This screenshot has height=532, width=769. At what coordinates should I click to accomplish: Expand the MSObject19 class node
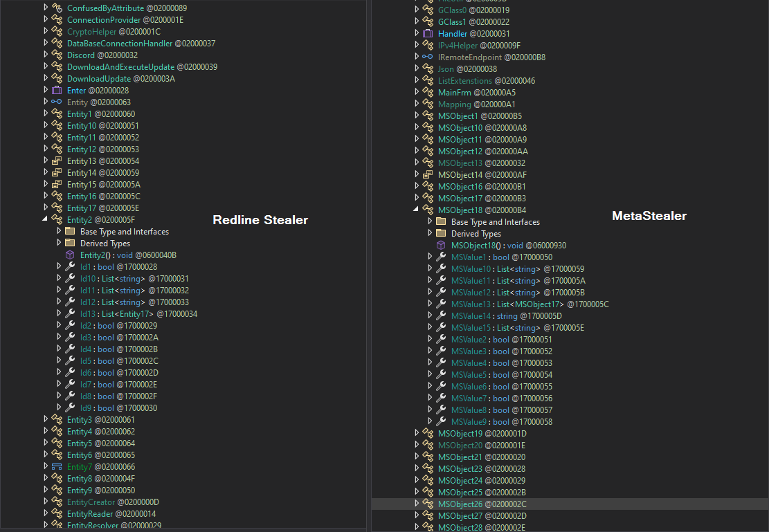417,434
